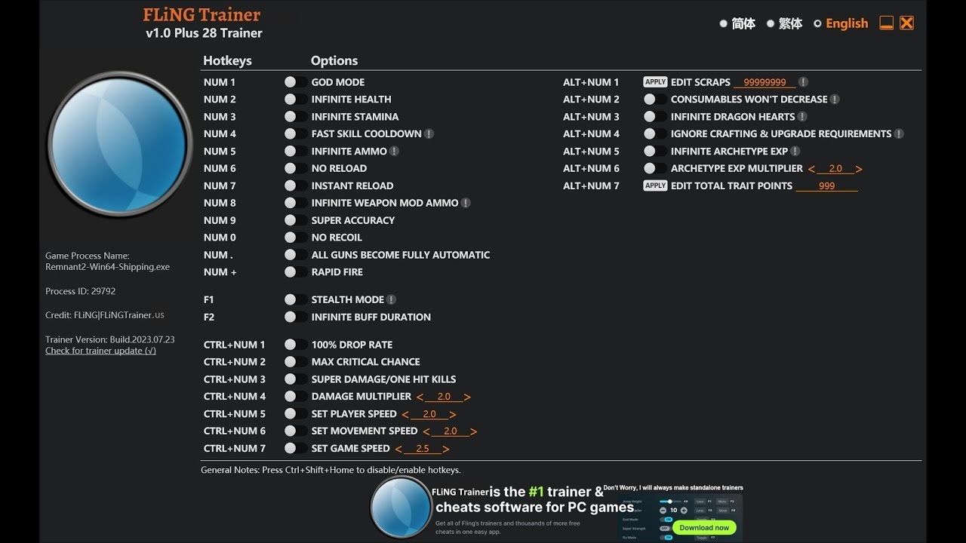Enable Infinite Health toggle
This screenshot has height=543, width=966.
coord(296,100)
